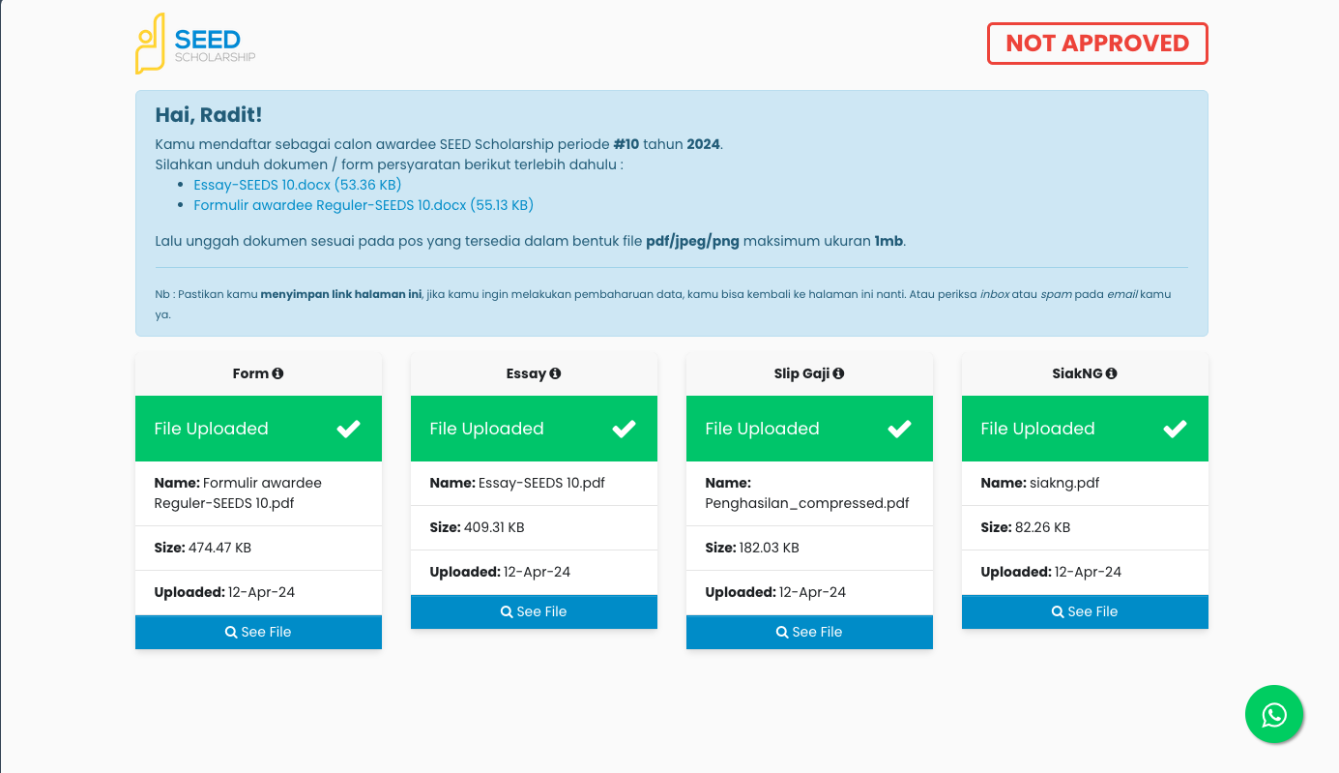
Task: View the uploaded Form file
Action: 258,632
